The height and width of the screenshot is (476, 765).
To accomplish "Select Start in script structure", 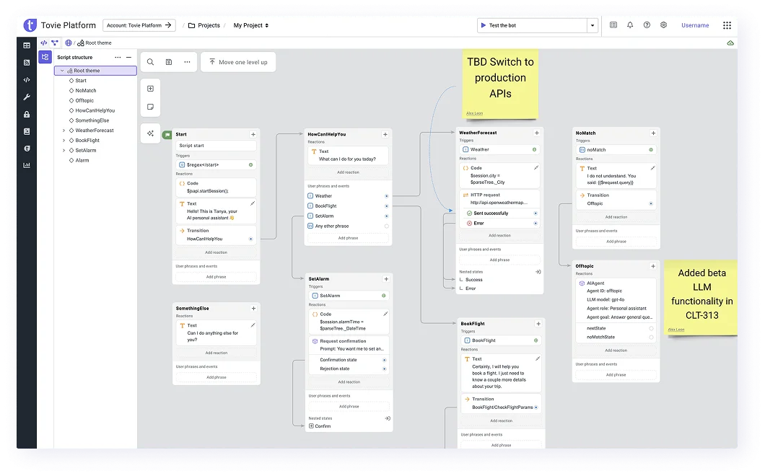I will pos(81,81).
